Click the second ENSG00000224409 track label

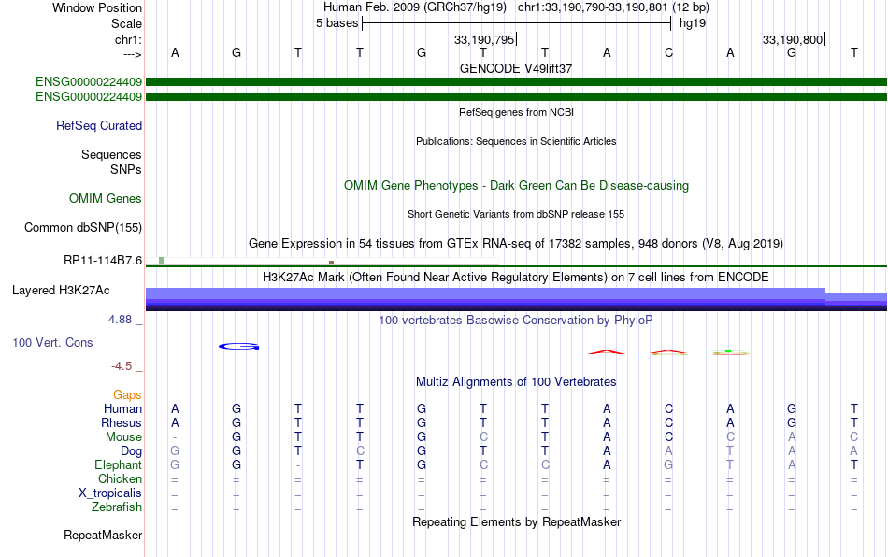coord(89,97)
